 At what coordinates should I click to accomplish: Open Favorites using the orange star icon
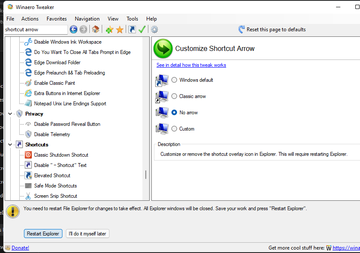pyautogui.click(x=120, y=30)
